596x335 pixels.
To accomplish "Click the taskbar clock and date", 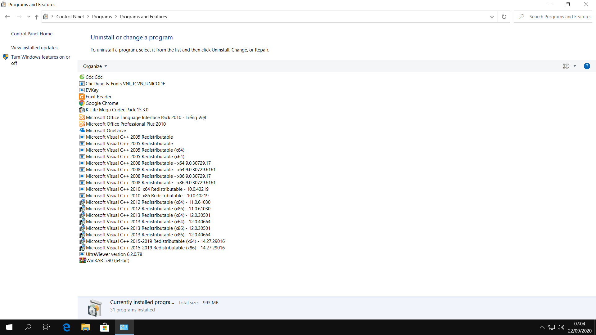I will coord(579,327).
